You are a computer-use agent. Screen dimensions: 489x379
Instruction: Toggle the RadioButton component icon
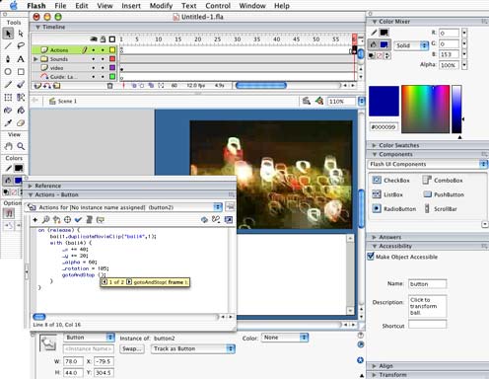coord(377,208)
